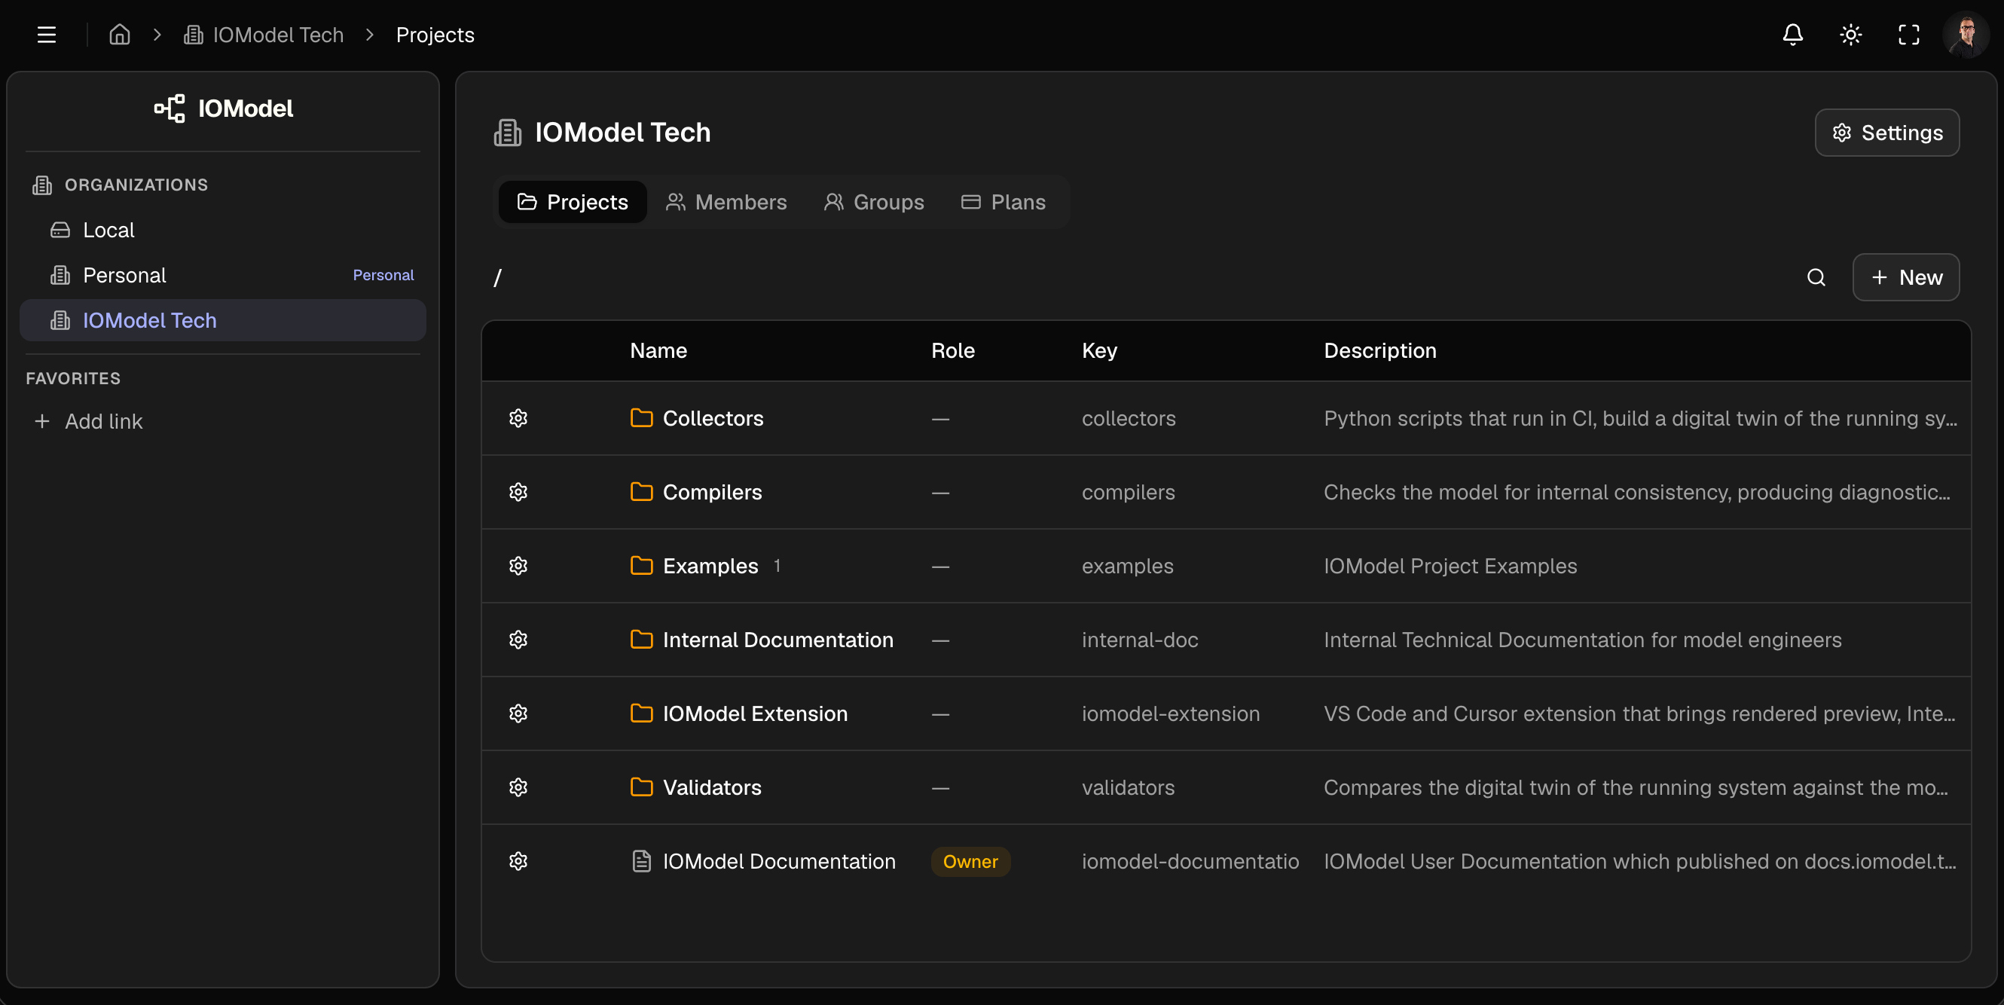Add a favorite with Add link

click(88, 422)
